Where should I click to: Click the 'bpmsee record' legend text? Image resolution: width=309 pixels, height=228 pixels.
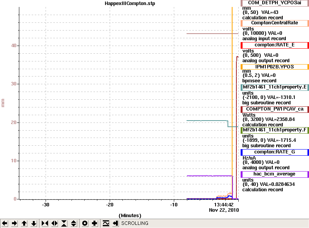(259, 81)
